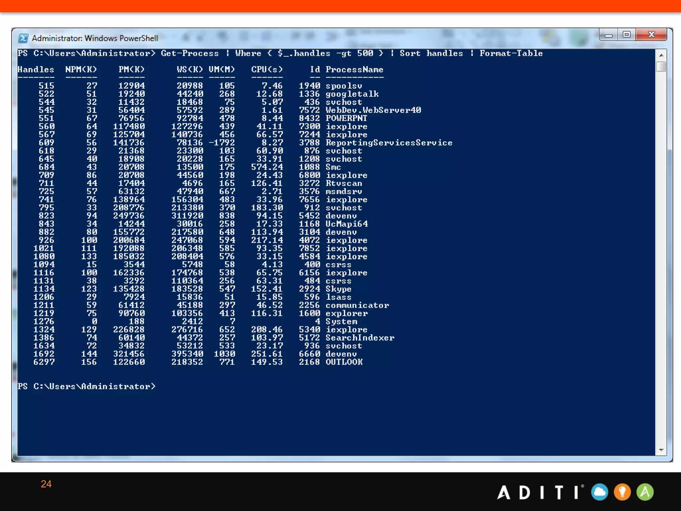This screenshot has height=511, width=681.
Task: Click the orange lightbulb icon
Action: pyautogui.click(x=622, y=492)
